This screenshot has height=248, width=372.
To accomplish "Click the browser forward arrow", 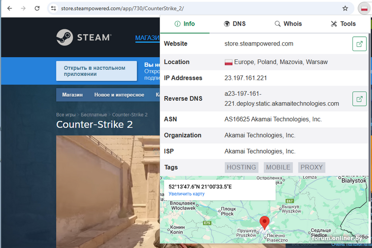I will tap(23, 8).
